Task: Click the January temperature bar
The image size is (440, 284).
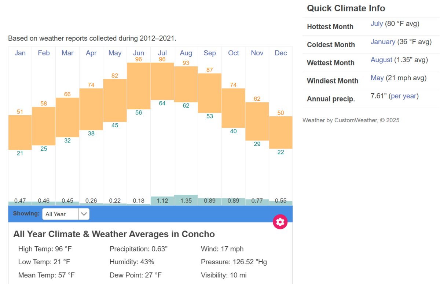Action: click(20, 132)
